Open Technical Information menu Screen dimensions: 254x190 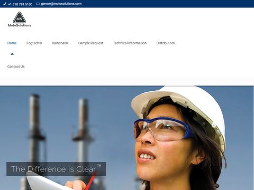[130, 43]
